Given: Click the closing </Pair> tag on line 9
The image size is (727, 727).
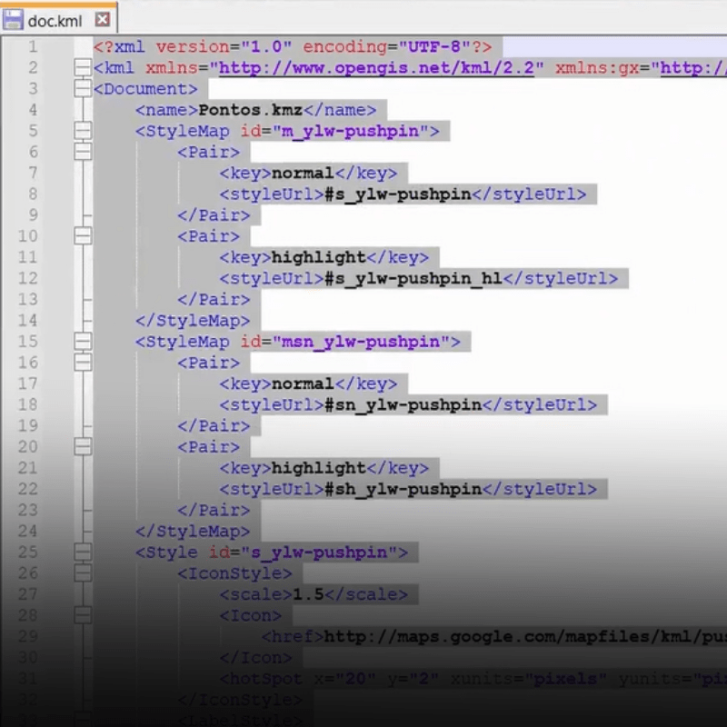Looking at the screenshot, I should (214, 215).
